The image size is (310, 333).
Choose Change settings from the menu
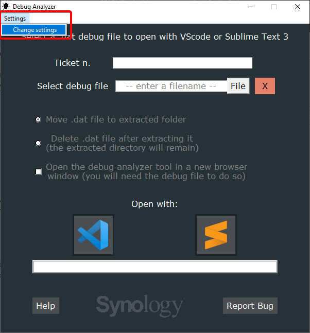click(34, 30)
